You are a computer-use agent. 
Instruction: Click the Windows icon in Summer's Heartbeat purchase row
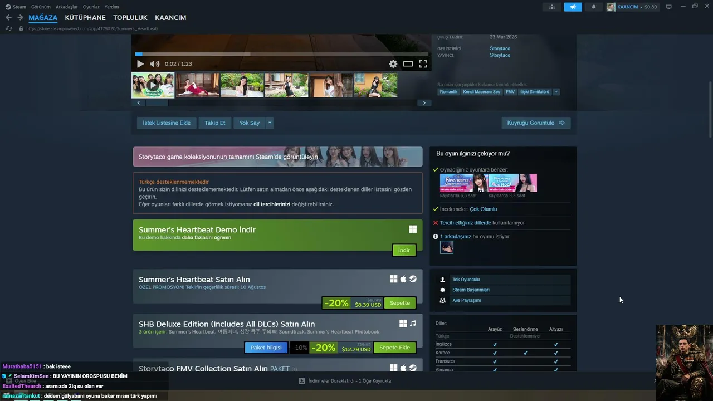pyautogui.click(x=394, y=279)
